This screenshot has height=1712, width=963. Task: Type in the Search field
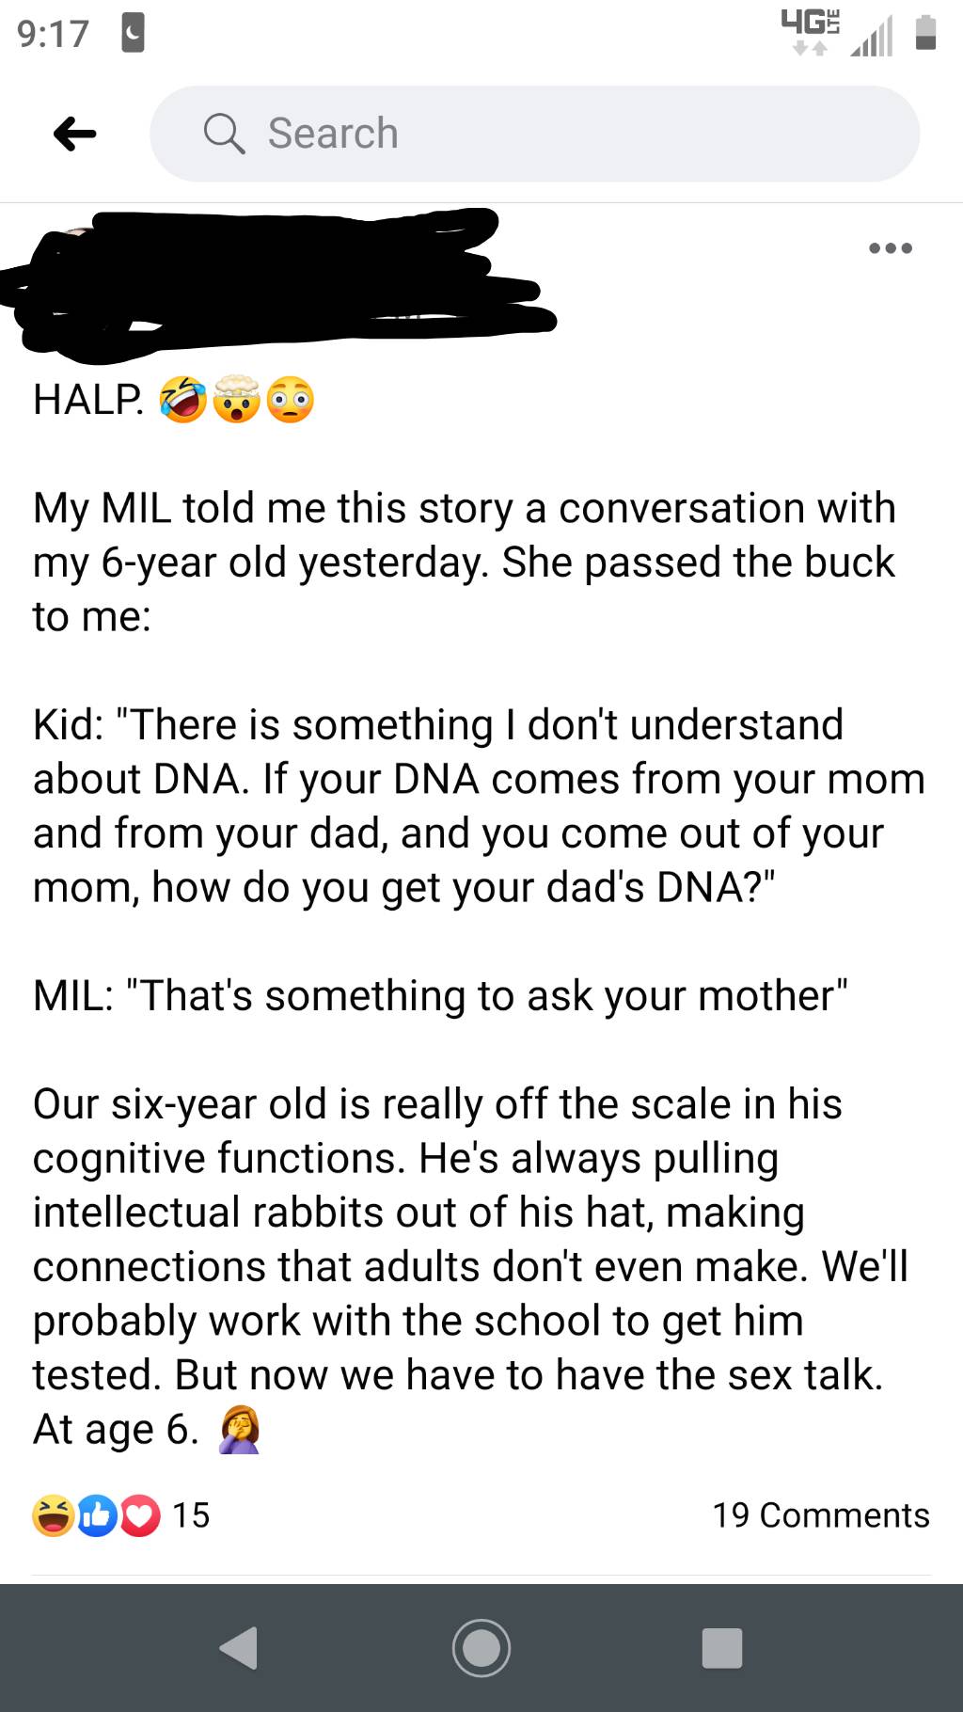tap(564, 134)
